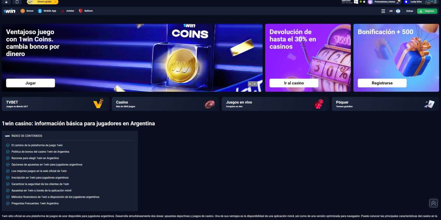The image size is (441, 220).
Task: Open the hamburger menu icon
Action: (x=383, y=11)
